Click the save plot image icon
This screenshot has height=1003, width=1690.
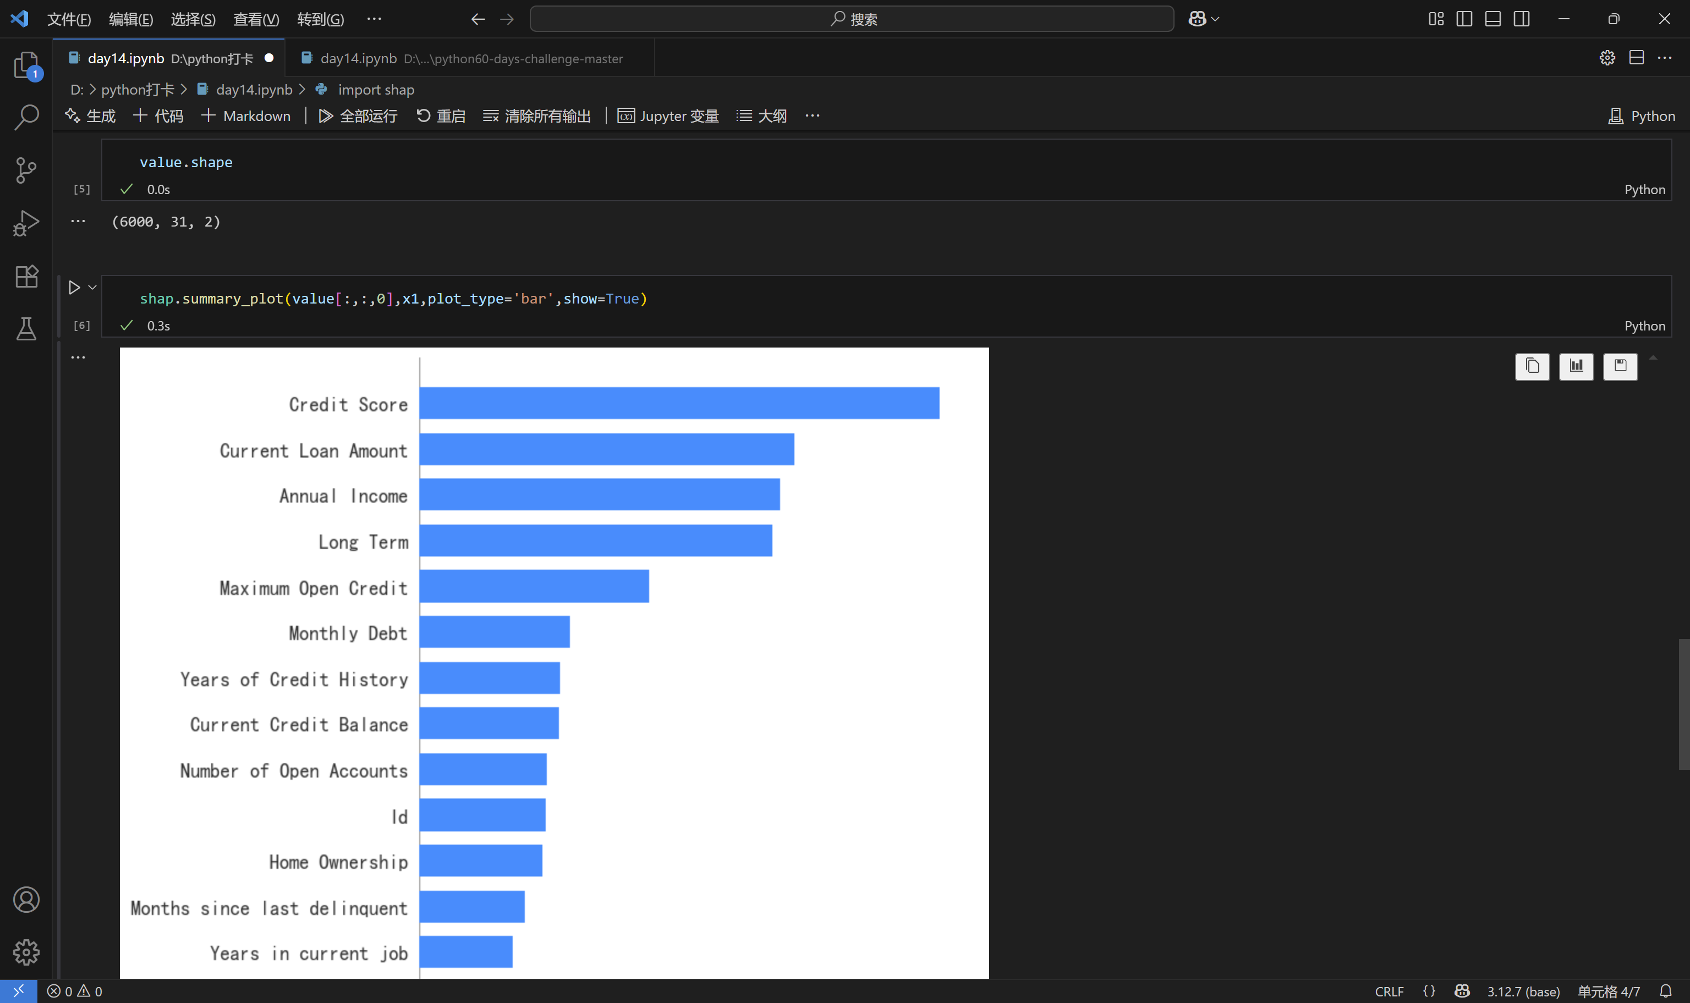pos(1620,366)
